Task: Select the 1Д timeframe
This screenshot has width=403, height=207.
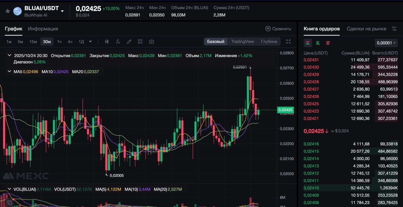Action: pyautogui.click(x=81, y=42)
